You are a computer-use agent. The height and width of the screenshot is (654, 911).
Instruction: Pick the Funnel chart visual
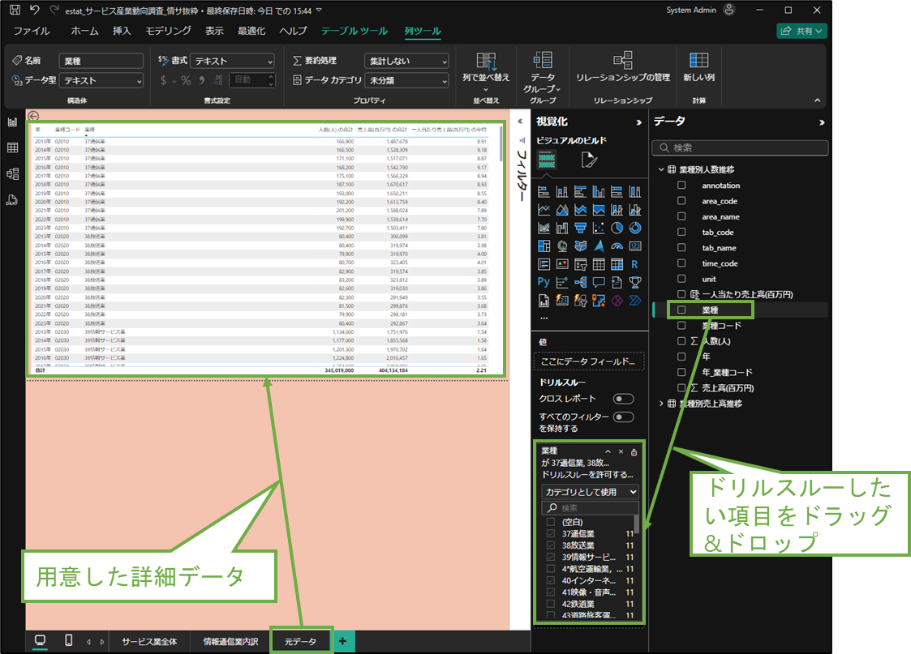pos(580,228)
